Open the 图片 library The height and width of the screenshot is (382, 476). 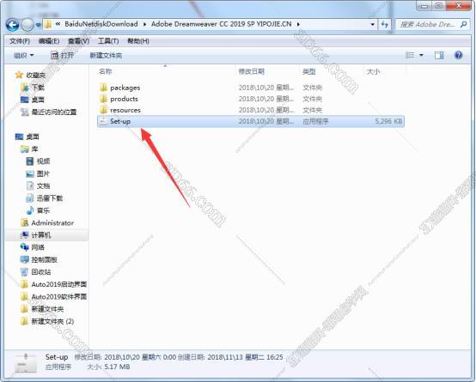pyautogui.click(x=43, y=173)
